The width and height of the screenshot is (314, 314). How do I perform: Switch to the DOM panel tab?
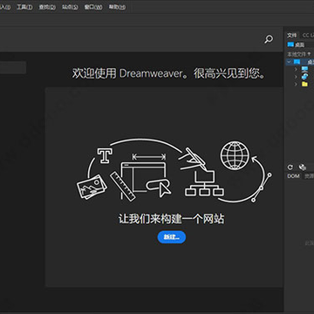click(x=293, y=176)
